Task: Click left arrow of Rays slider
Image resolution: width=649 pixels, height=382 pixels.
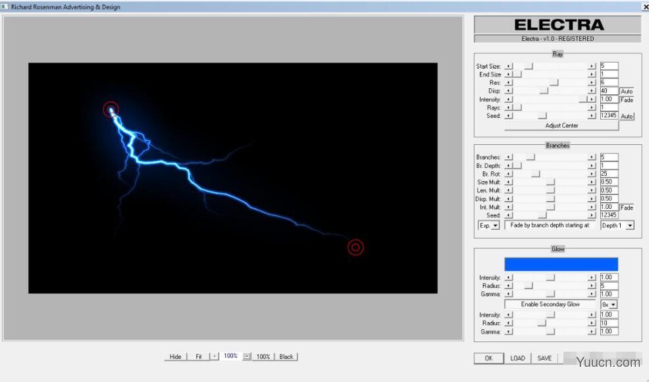Action: [509, 108]
